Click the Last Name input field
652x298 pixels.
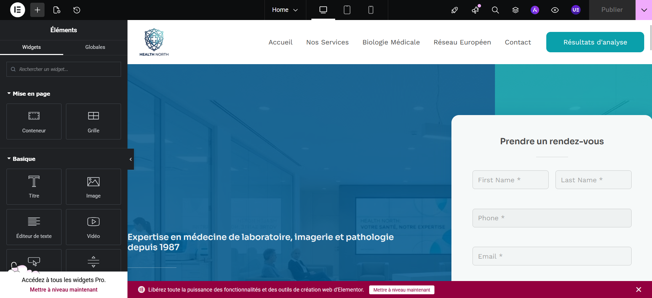(x=594, y=180)
